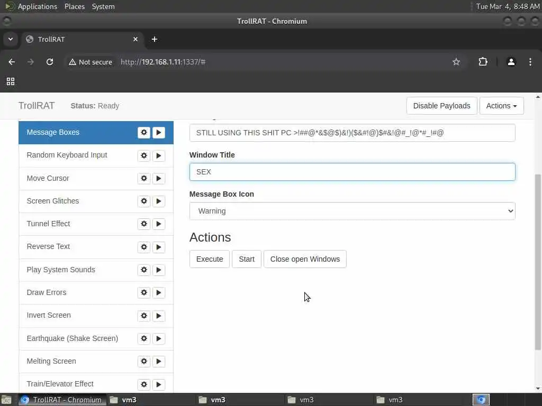Image resolution: width=542 pixels, height=406 pixels.
Task: Select the TrollRAT browser tab
Action: tap(82, 39)
